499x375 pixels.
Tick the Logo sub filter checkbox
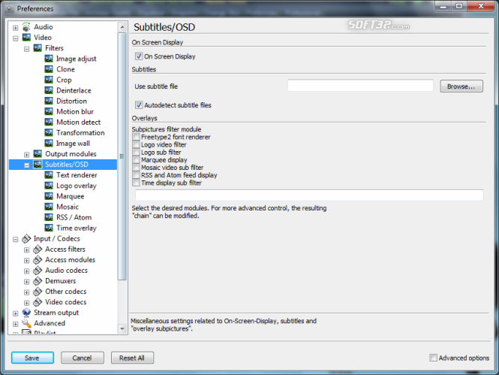pos(137,153)
